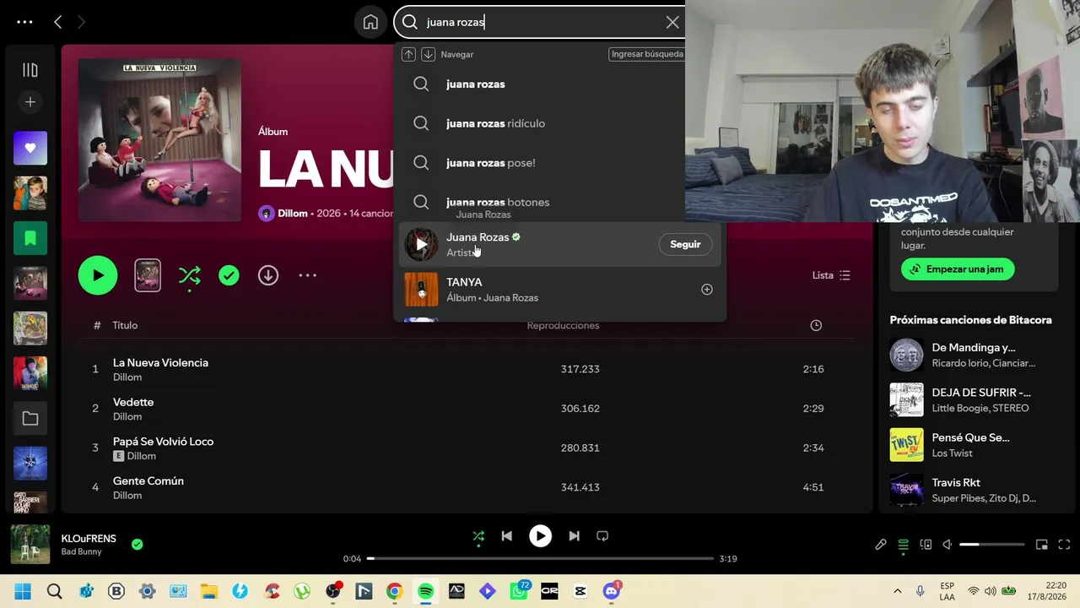This screenshot has width=1080, height=608.
Task: Follow Juana Rozas with the Seguir button
Action: 685,244
